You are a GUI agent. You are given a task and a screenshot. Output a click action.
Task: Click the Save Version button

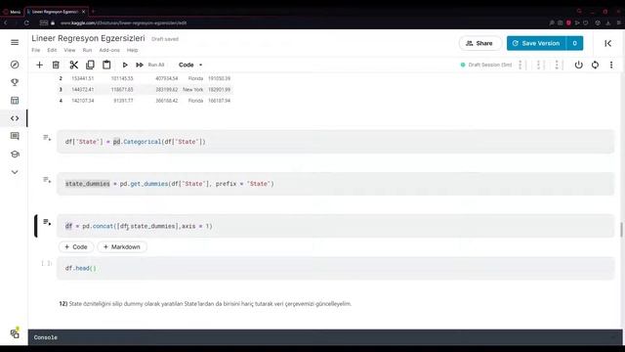point(536,43)
